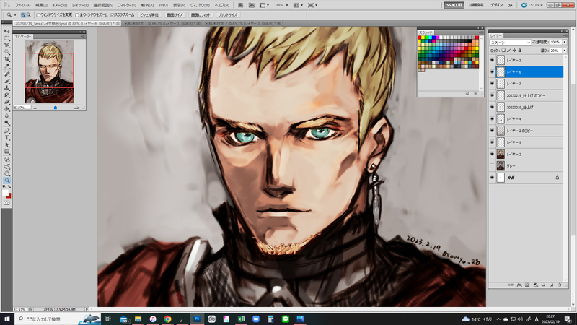Screen dimensions: 577x325
Task: Choose zoom-out mode in options bar
Action: [28, 15]
